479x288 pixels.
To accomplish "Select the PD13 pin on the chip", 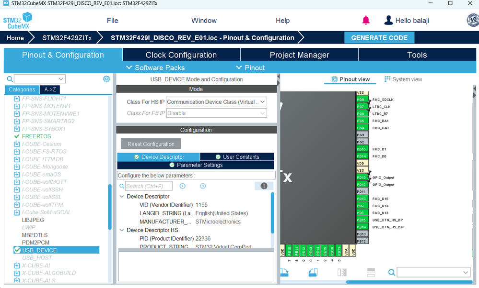I will coord(362,177).
